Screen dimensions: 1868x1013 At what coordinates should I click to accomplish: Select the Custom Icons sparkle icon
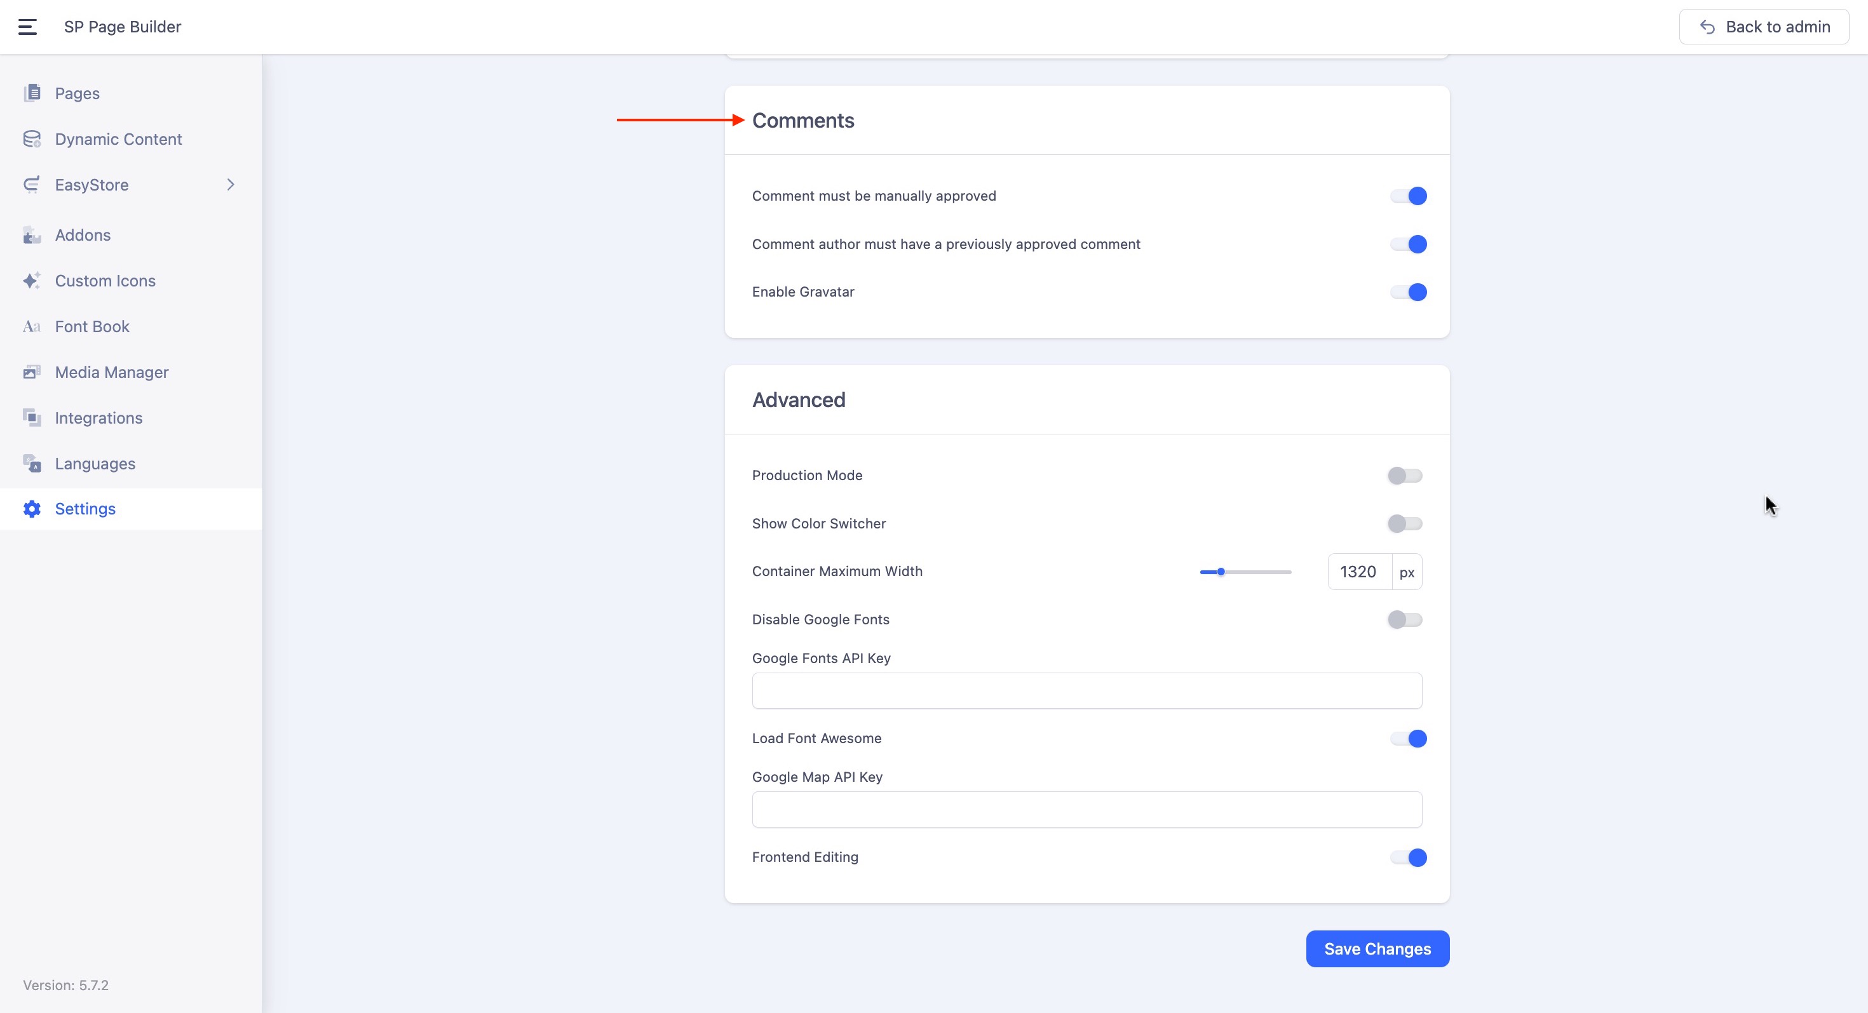click(x=32, y=281)
